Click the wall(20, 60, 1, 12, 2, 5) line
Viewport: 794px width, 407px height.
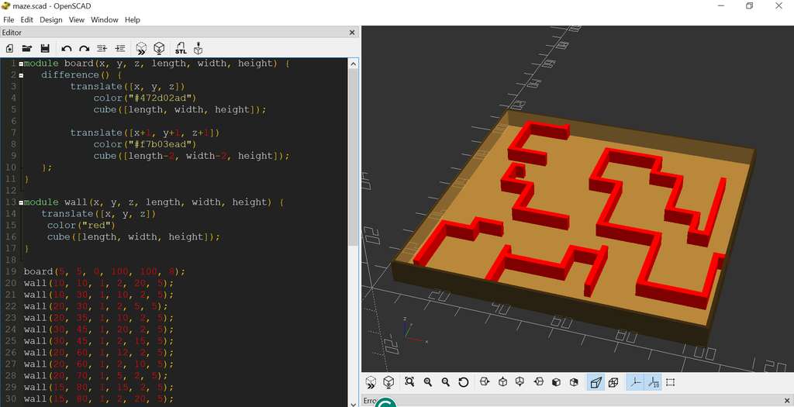98,353
